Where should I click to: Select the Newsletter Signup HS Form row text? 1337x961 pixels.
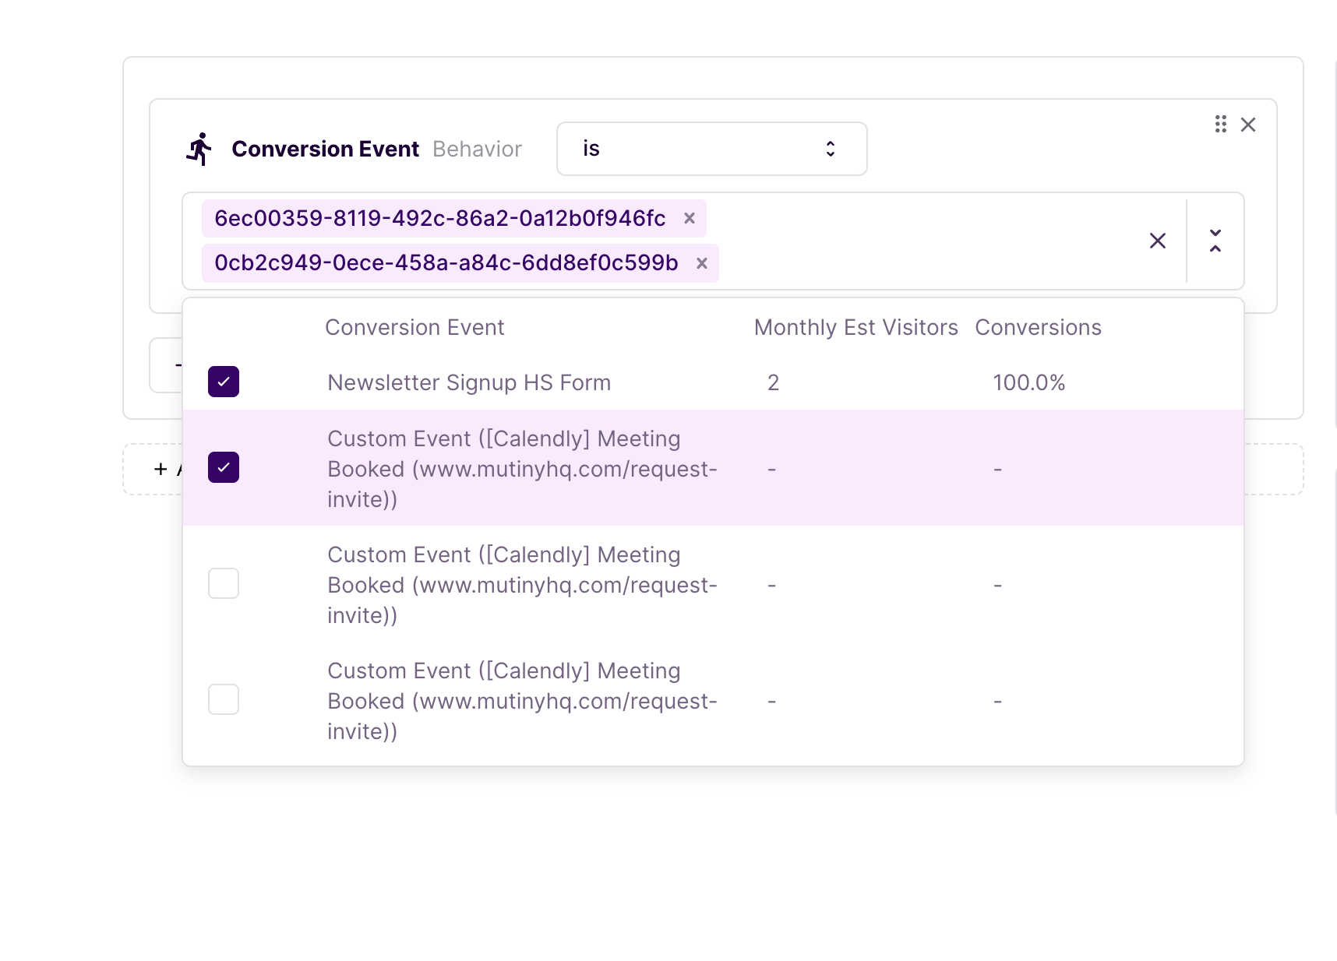(469, 382)
